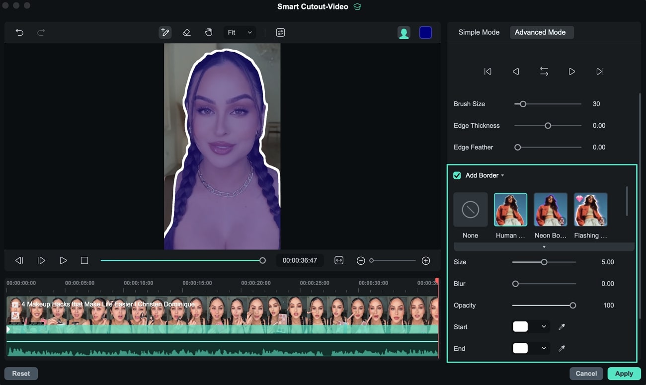
Task: Toggle the blue background overlay preview
Action: click(x=425, y=32)
